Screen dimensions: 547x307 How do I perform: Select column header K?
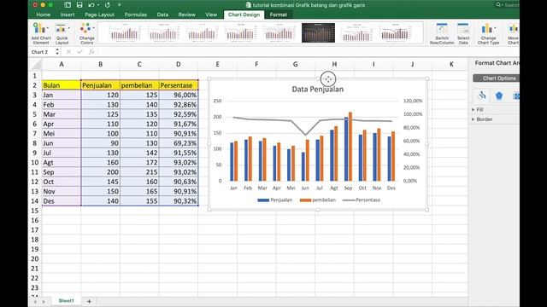[x=451, y=65]
